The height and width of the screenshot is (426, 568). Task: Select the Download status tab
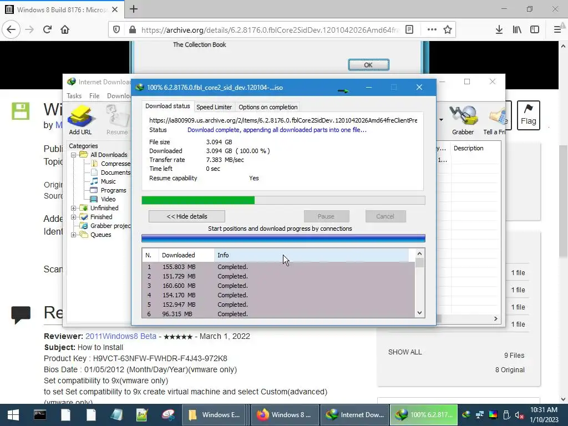pos(168,106)
